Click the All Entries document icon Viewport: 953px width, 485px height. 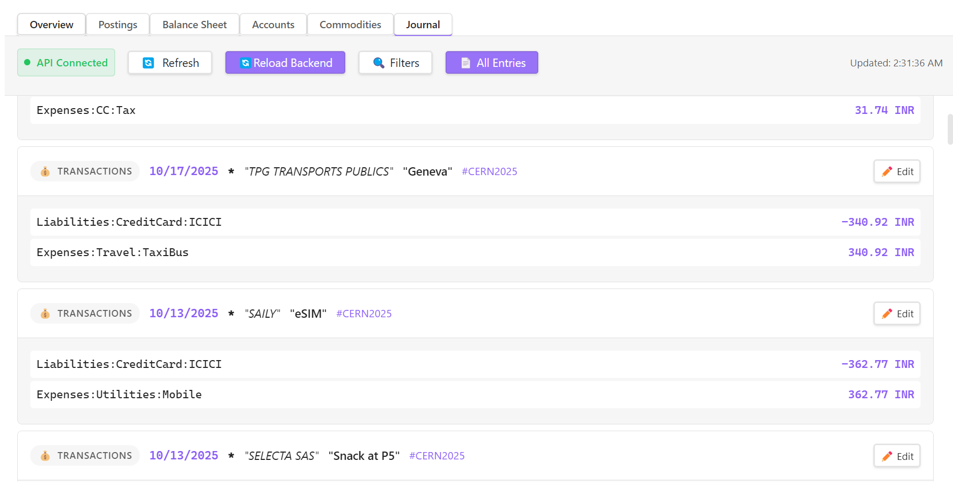pos(466,63)
